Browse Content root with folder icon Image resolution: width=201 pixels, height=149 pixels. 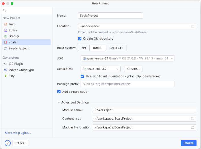click(192, 119)
